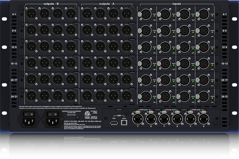Click rightmost outputs B XLR in row 4-1
Image resolution: width=239 pixels, height=159 pixels.
click(x=71, y=13)
